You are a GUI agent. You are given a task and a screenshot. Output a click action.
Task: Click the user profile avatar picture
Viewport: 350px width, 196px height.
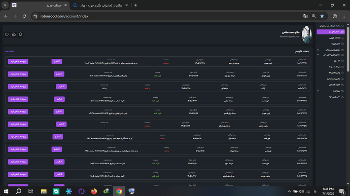pos(306,34)
